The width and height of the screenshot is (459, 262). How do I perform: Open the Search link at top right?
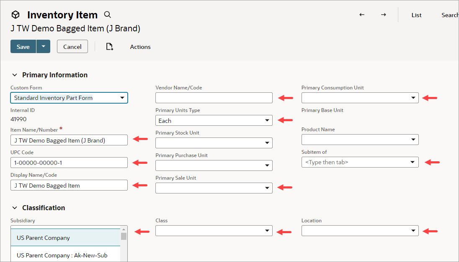450,15
